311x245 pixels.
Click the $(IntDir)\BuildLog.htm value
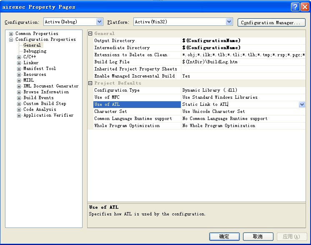[x=210, y=62]
